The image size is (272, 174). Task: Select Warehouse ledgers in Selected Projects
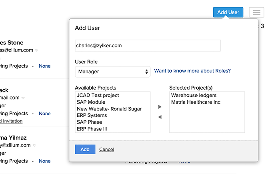coord(194,96)
